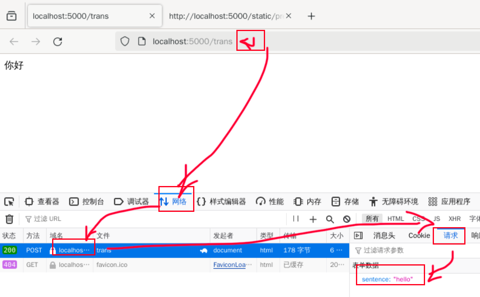Toggle the XHR request type filter
The width and height of the screenshot is (480, 297).
[455, 219]
